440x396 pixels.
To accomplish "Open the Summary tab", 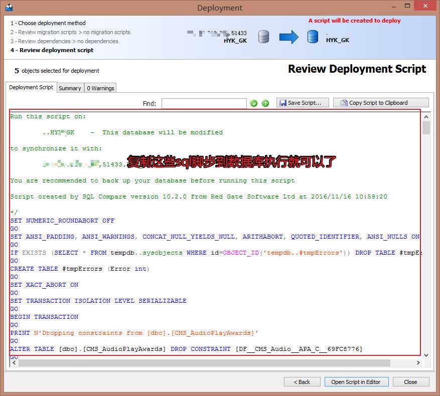I will [70, 88].
